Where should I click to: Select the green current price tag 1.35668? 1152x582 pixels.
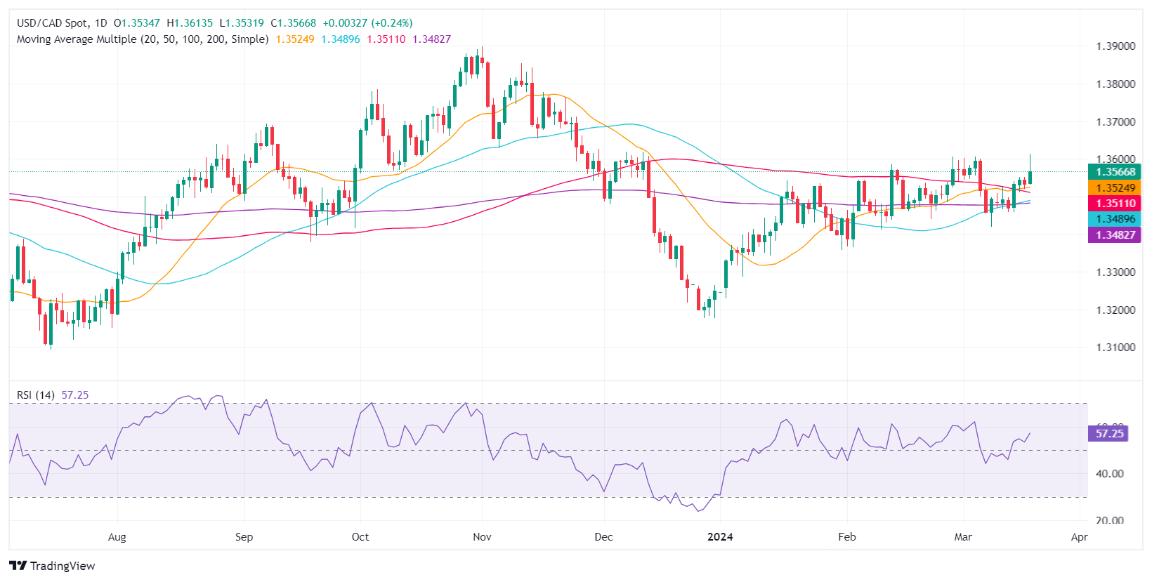[x=1114, y=172]
